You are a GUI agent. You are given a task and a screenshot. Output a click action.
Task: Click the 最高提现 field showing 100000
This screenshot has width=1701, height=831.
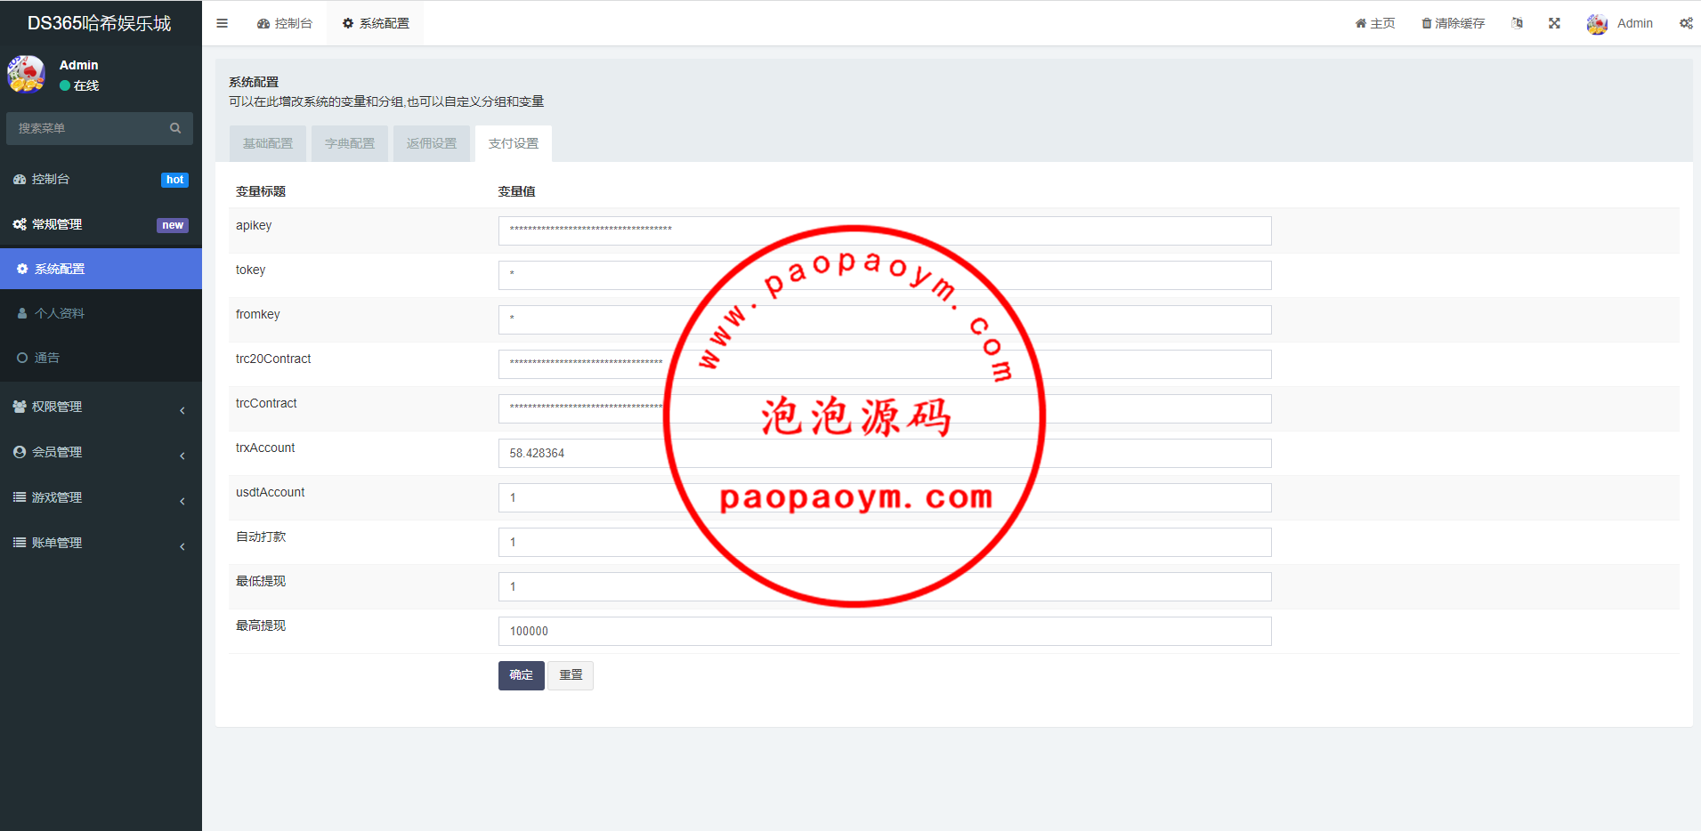[885, 631]
